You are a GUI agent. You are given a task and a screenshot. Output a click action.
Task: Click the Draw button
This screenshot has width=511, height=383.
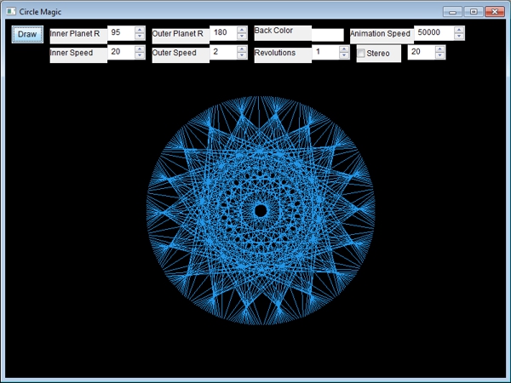pos(27,34)
